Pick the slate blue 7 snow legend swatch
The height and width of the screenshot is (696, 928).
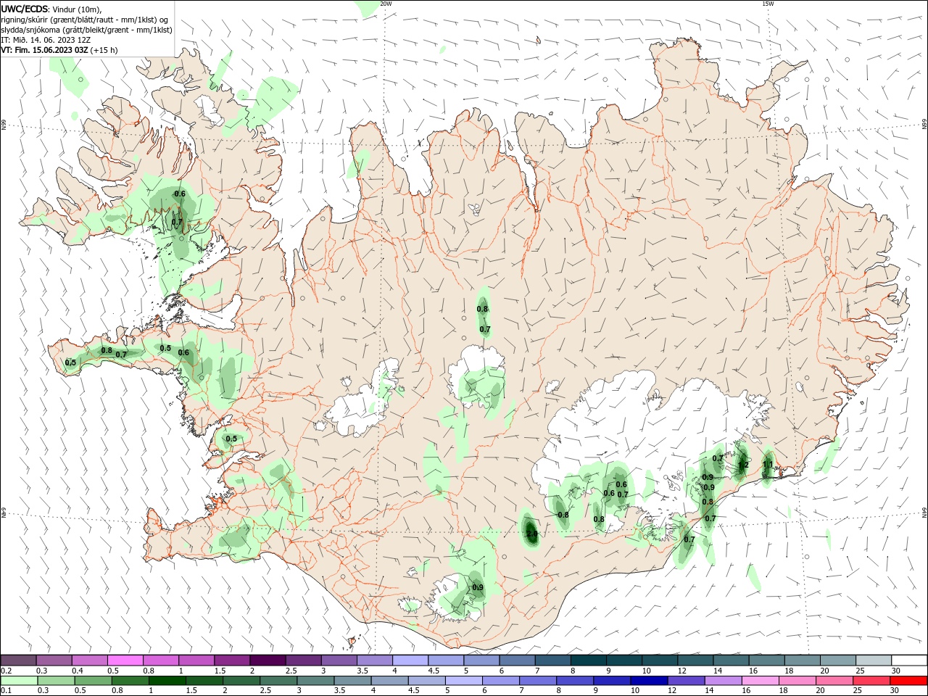tap(552, 660)
